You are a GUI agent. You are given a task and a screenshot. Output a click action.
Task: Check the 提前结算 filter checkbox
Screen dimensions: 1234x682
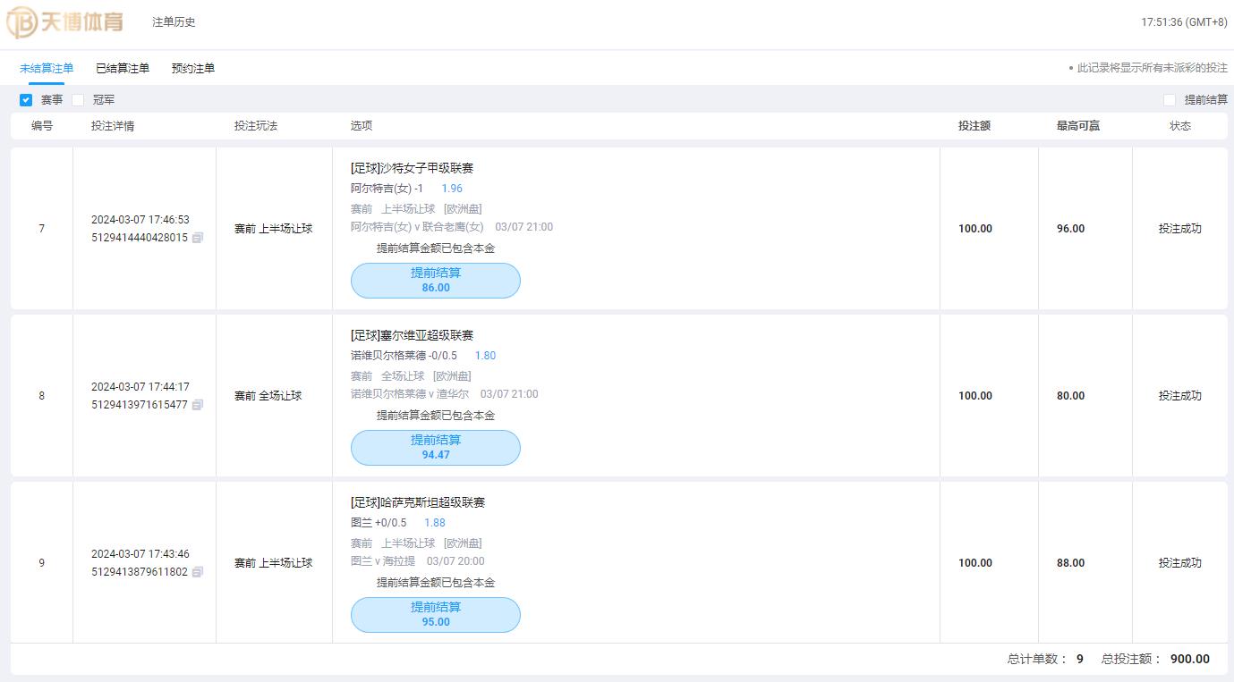point(1169,100)
